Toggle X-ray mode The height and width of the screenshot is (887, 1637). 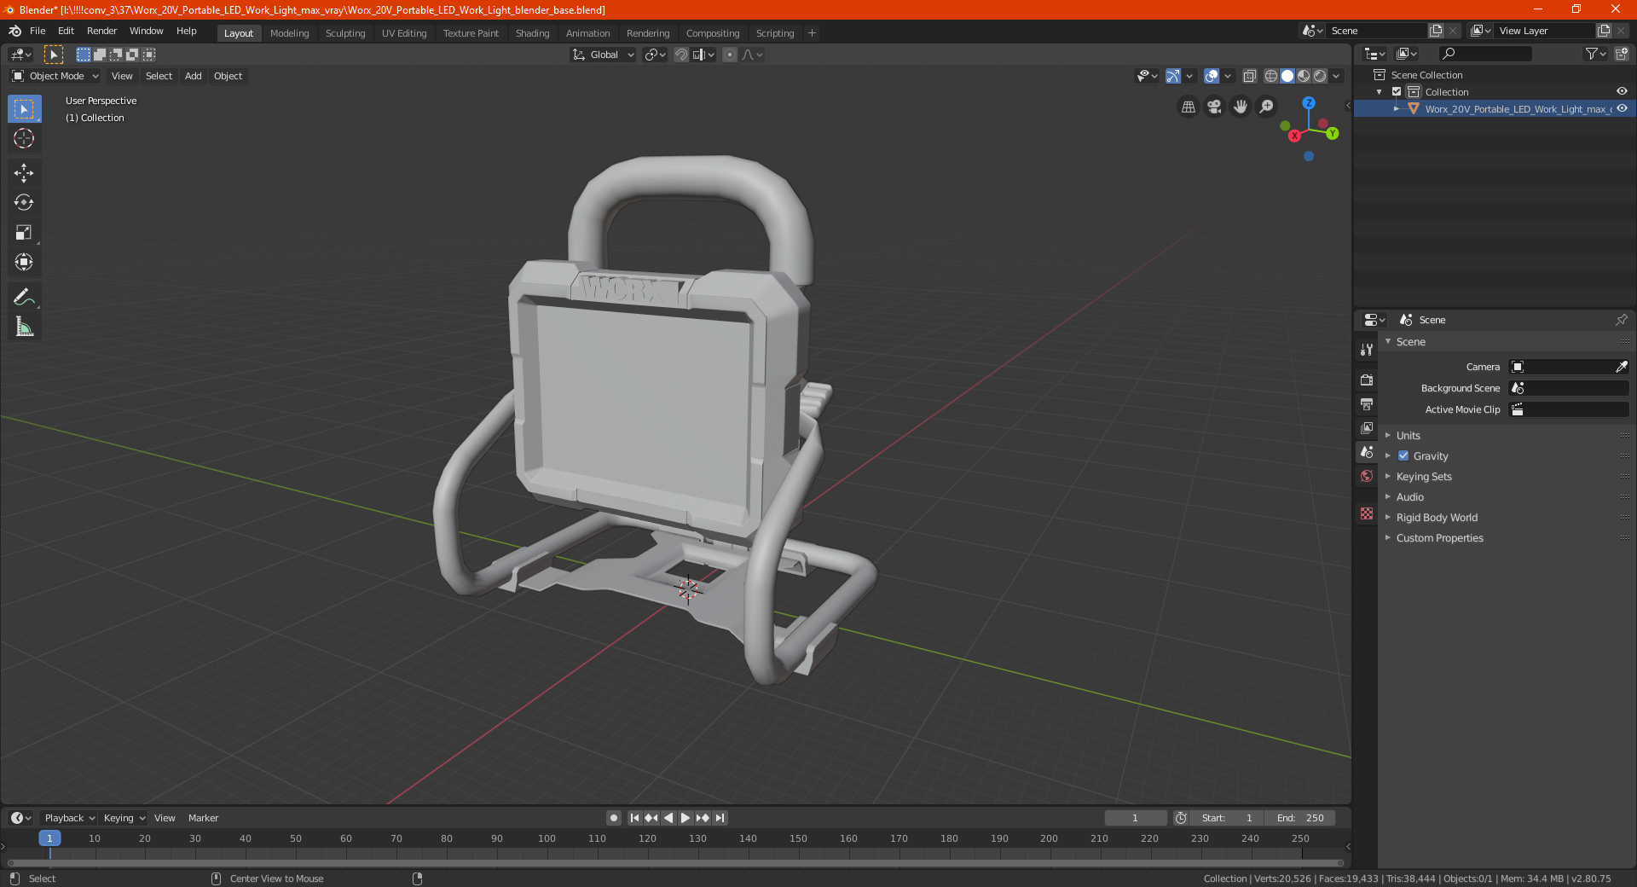(x=1250, y=76)
